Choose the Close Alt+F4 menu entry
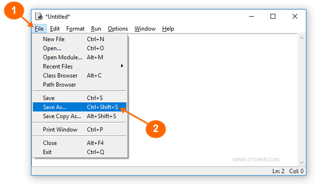The image size is (334, 188). 80,143
